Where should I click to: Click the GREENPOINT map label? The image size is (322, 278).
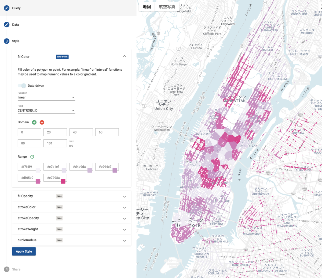(x=261, y=194)
